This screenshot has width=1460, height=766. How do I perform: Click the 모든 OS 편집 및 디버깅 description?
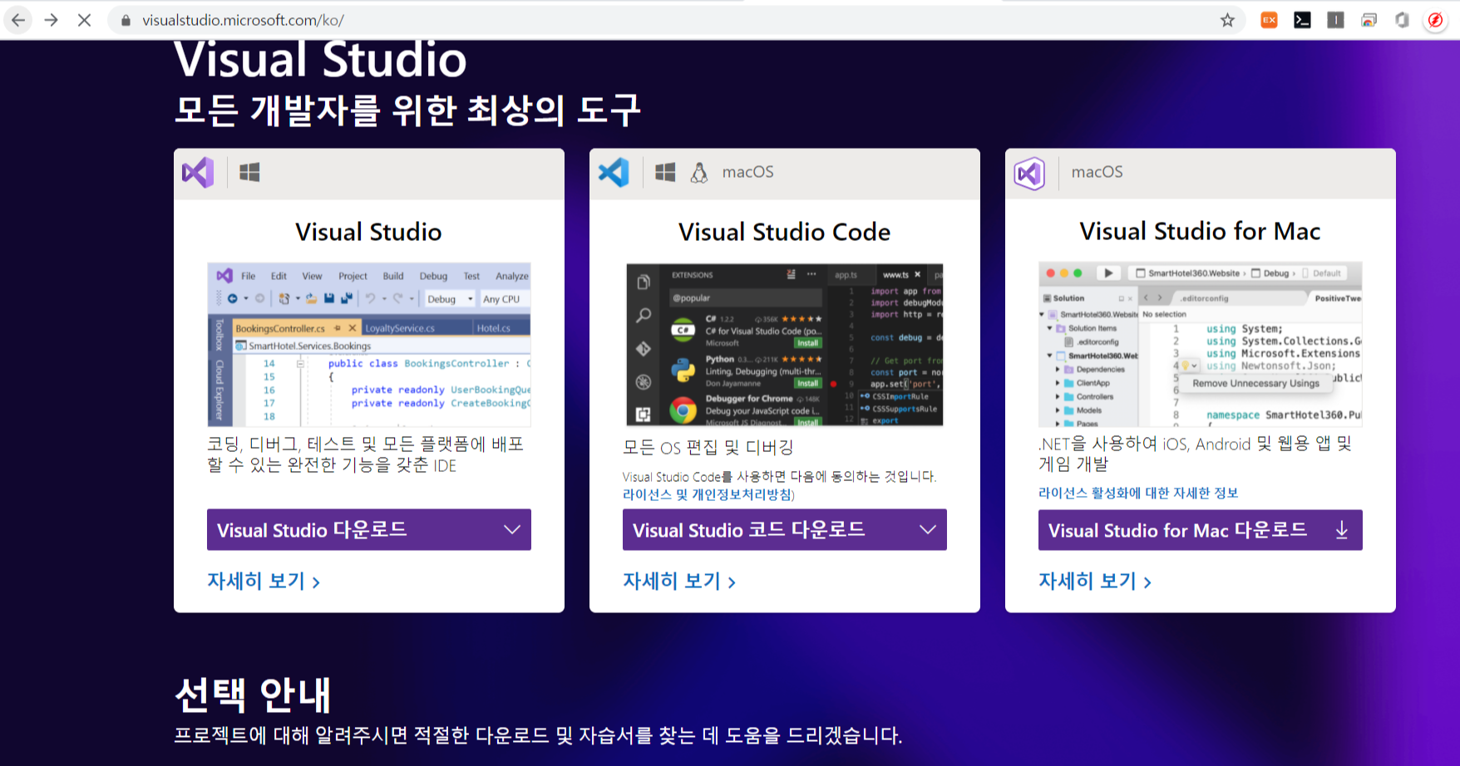coord(708,448)
